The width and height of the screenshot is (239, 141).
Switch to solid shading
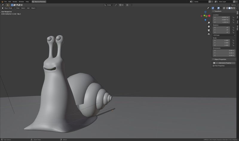click(x=229, y=8)
